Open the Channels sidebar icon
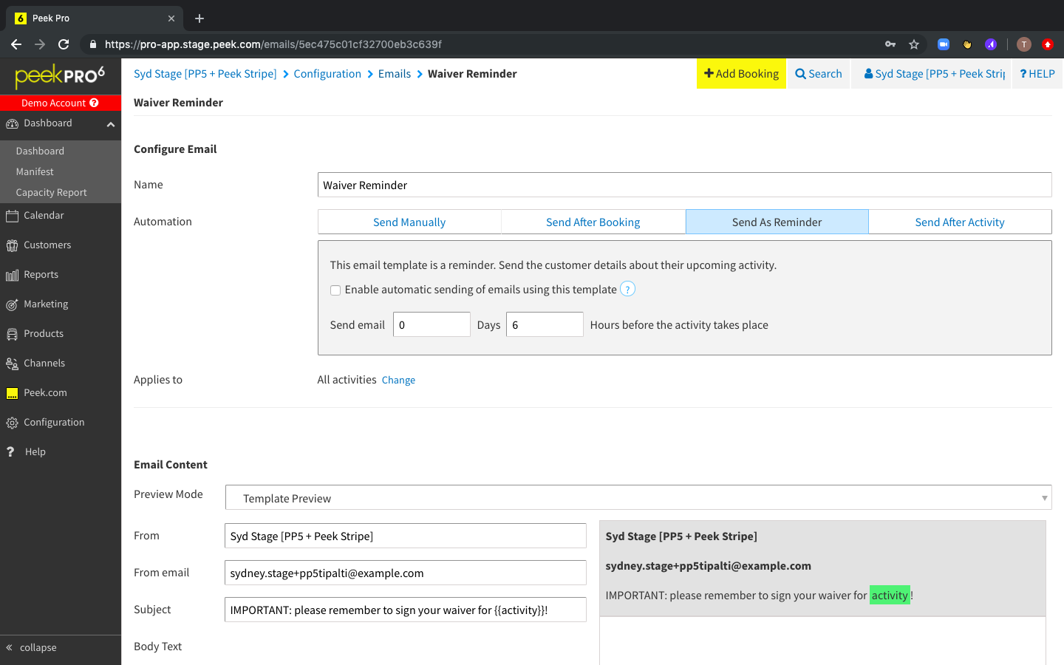The image size is (1064, 665). [x=12, y=364]
